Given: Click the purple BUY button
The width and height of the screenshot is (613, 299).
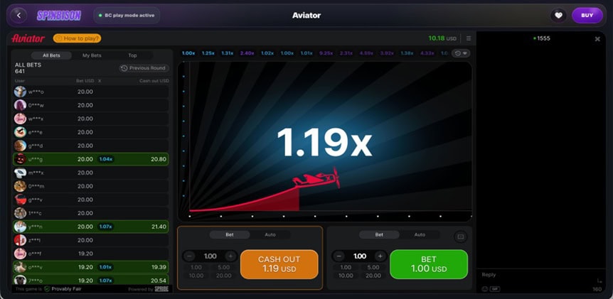Looking at the screenshot, I should click(x=587, y=16).
